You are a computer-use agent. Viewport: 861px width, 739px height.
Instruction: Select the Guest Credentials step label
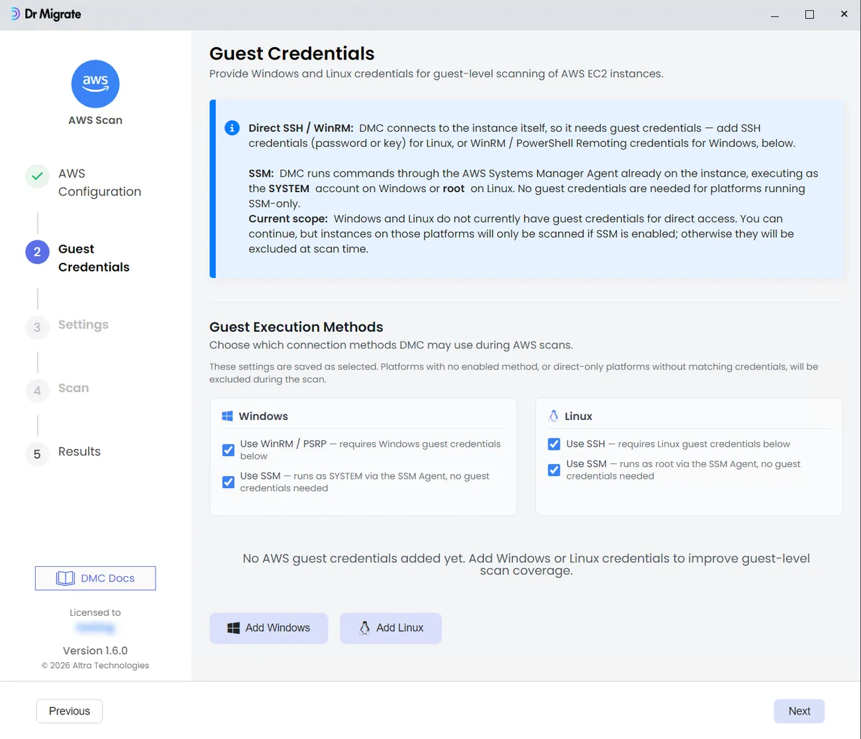pos(93,258)
